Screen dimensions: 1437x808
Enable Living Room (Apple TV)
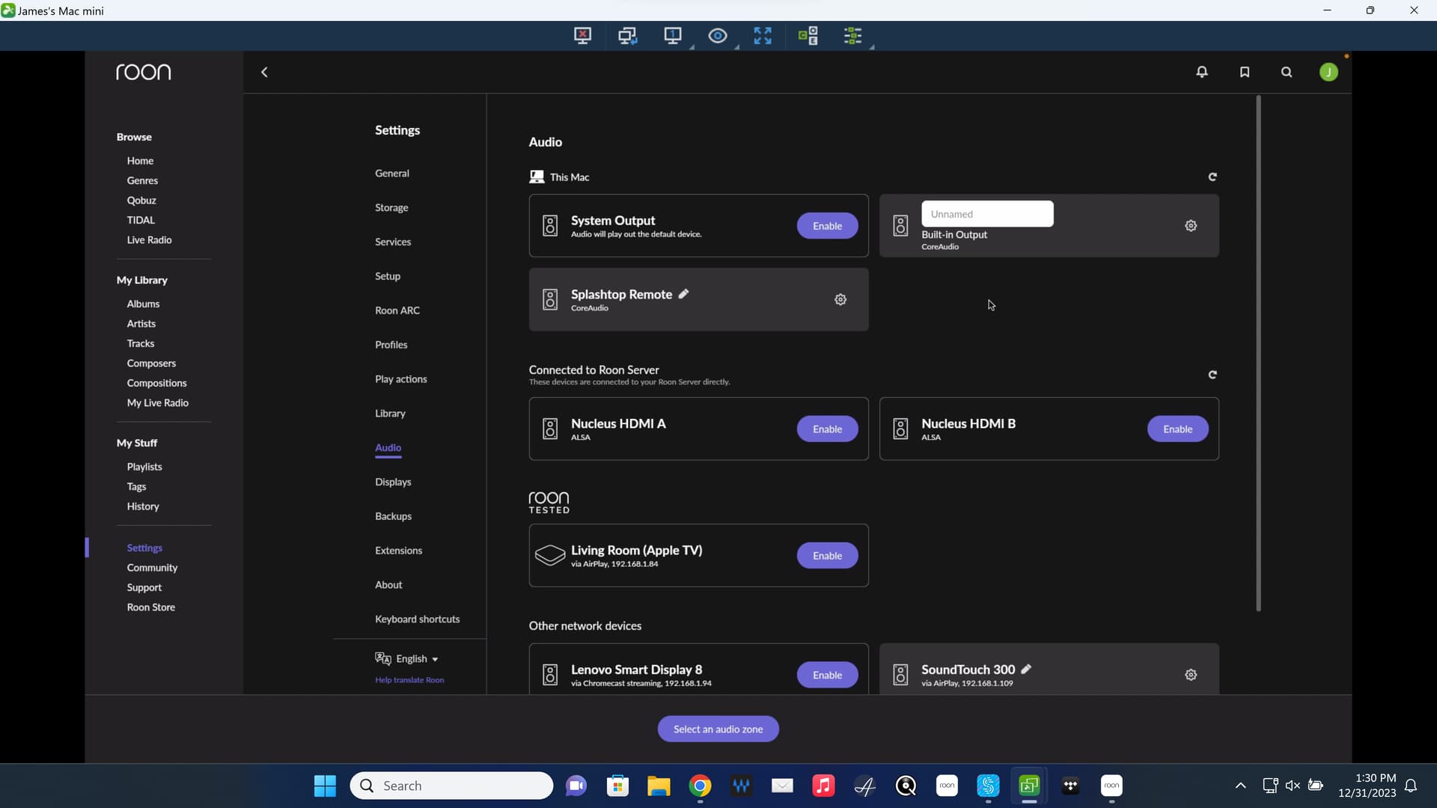[x=827, y=556]
